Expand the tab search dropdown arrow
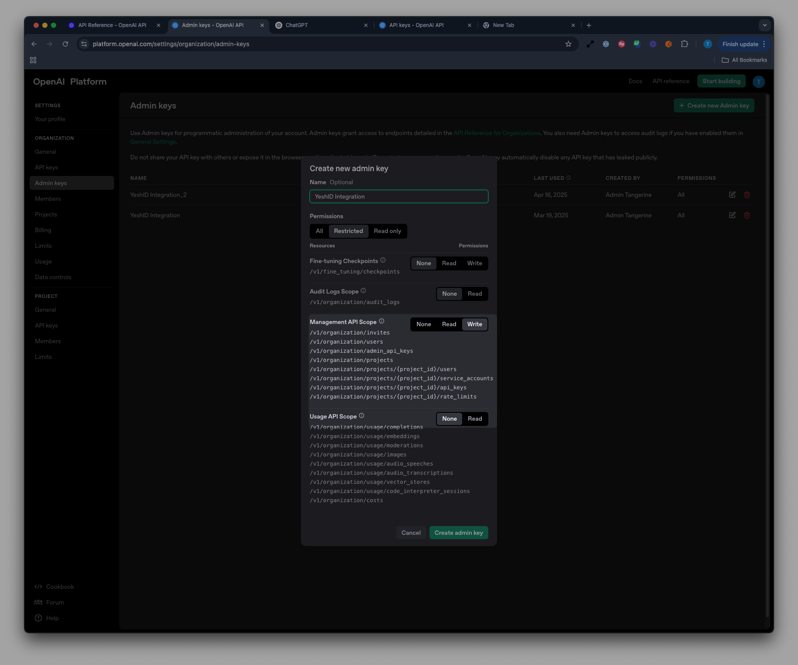 [764, 25]
